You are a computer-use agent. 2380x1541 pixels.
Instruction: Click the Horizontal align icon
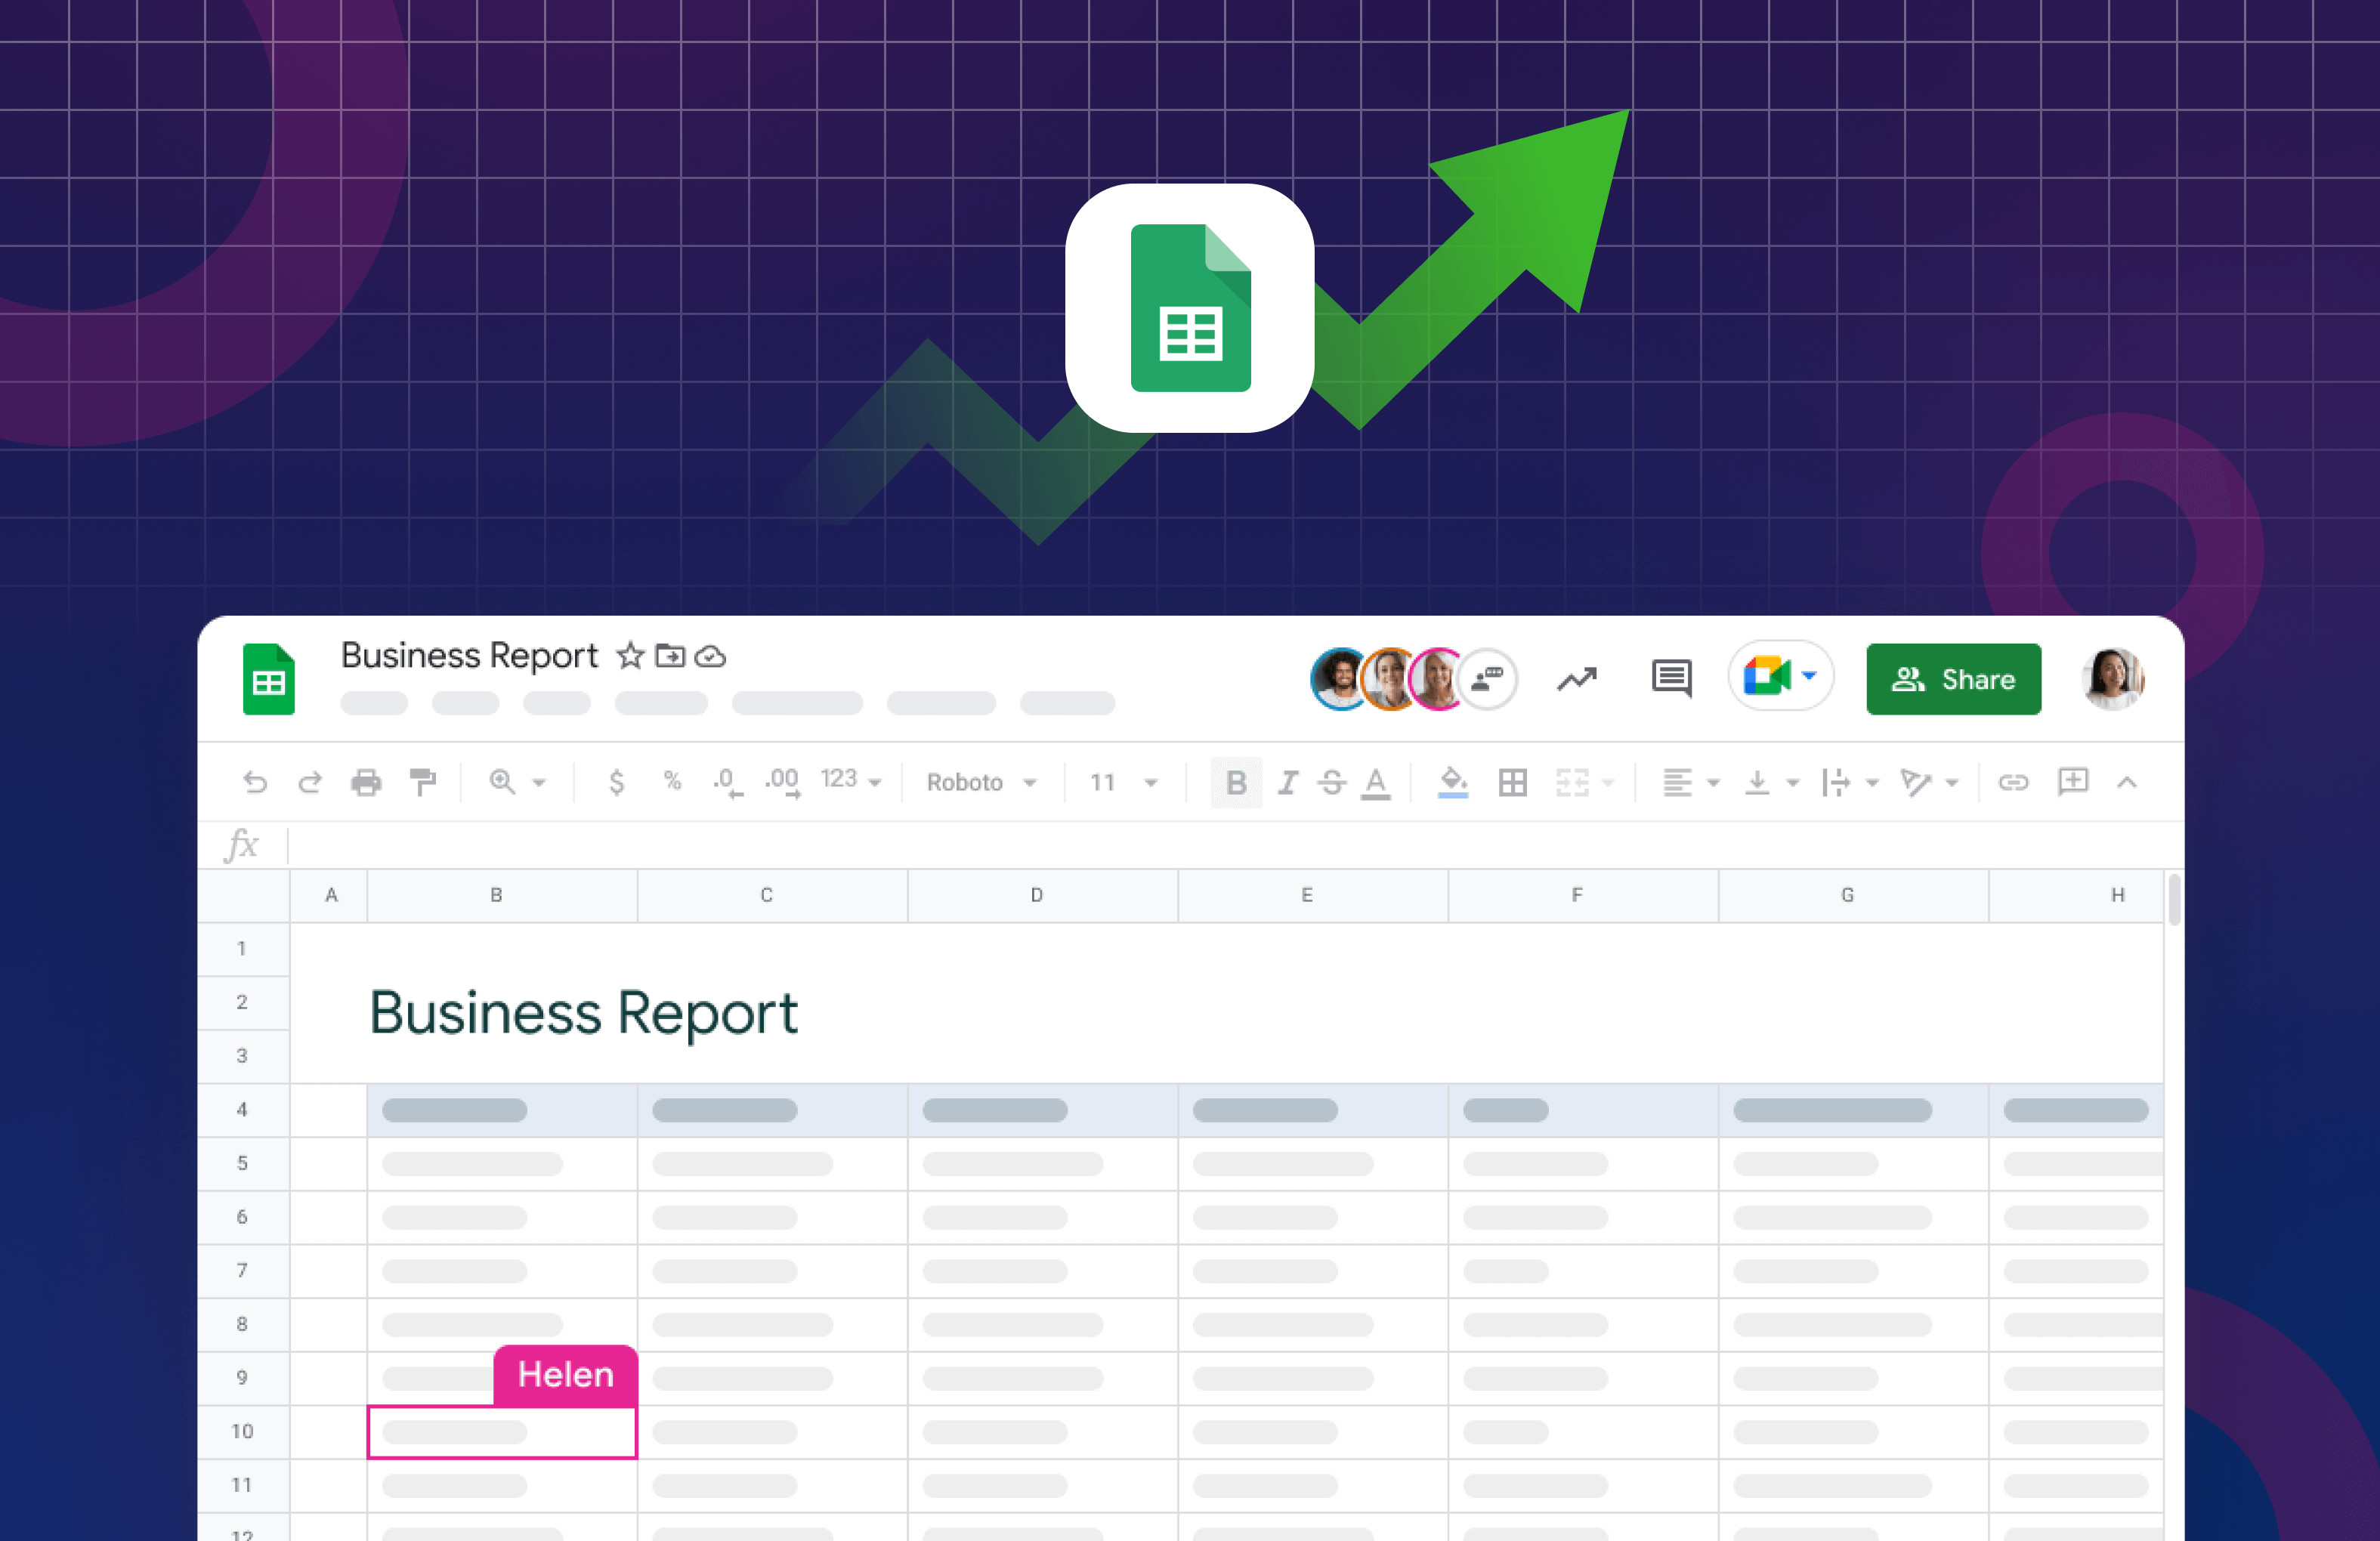pos(1677,782)
